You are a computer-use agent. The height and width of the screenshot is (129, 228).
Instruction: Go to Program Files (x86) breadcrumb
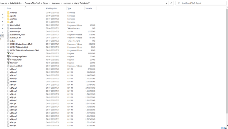click(32, 3)
